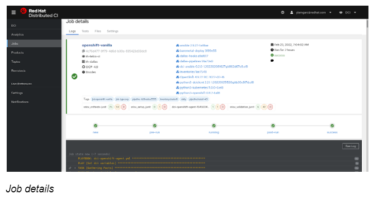Click the page vertical scrollbar
The width and height of the screenshot is (370, 198).
[367, 24]
